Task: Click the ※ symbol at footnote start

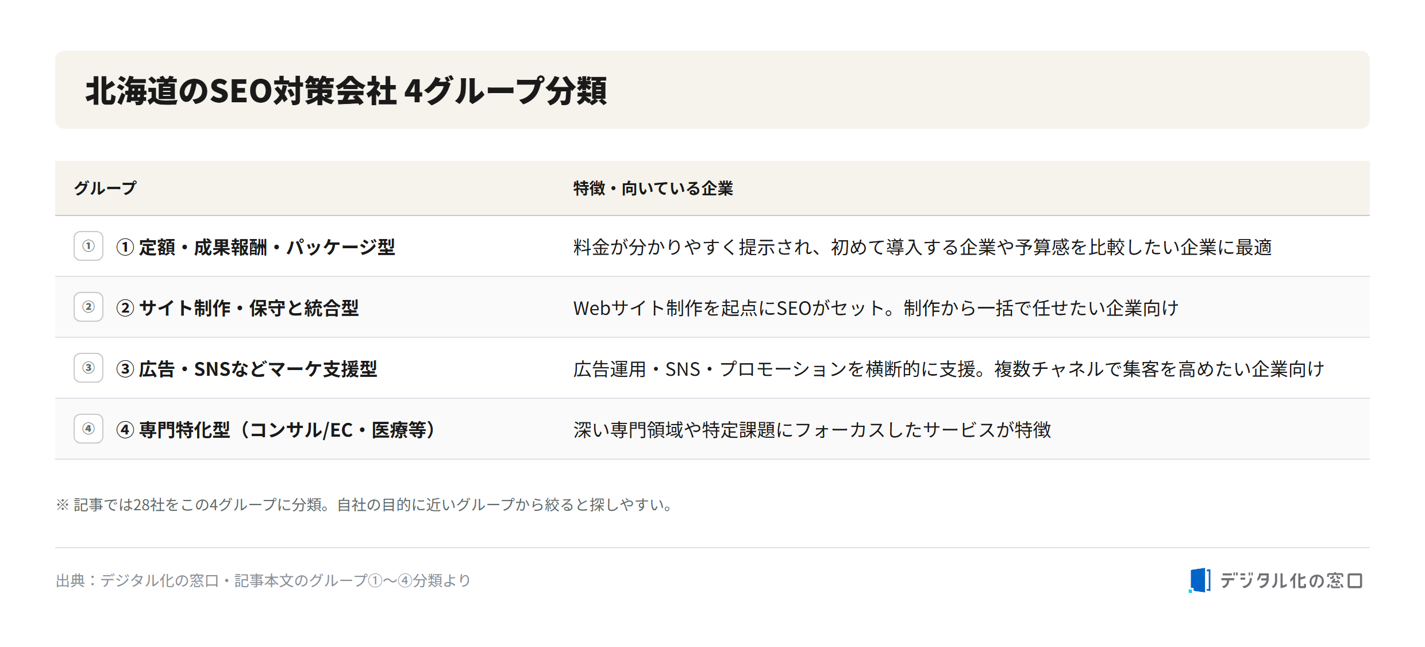Action: (63, 504)
